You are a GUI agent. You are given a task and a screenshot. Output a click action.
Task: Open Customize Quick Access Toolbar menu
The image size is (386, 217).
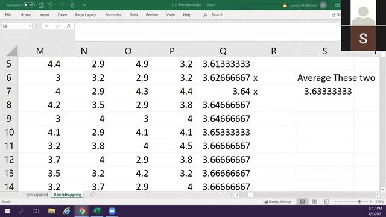84,5
